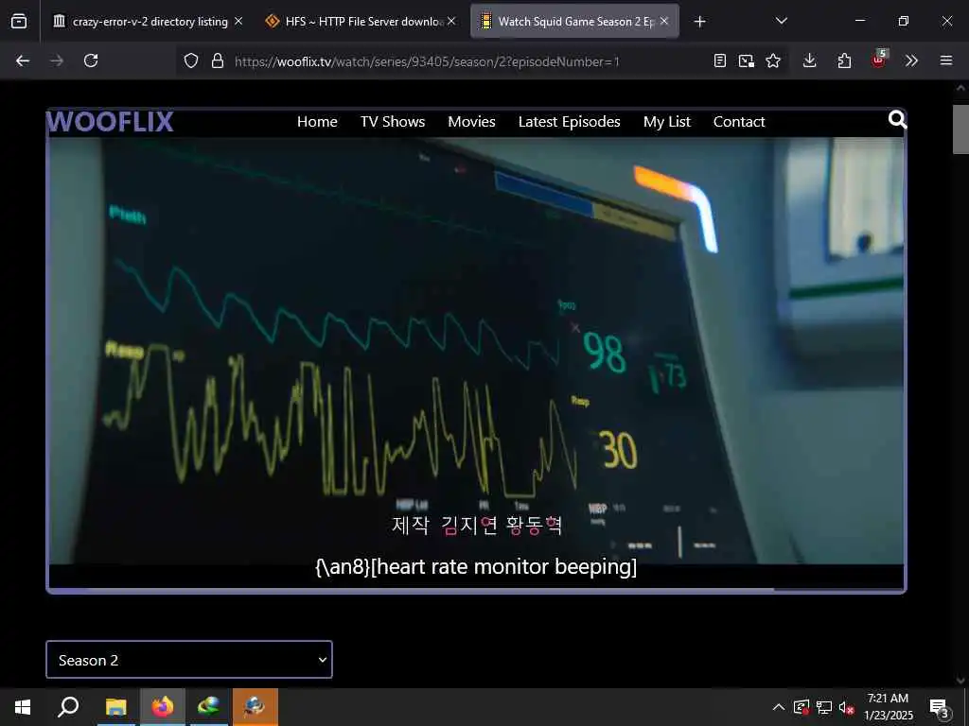Reload the current page
Screen dimensions: 969x726
(x=91, y=60)
